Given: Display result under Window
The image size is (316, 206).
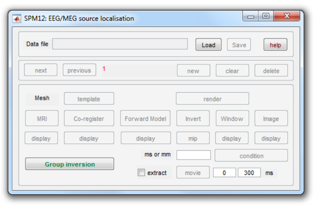Looking at the screenshot, I should [232, 138].
